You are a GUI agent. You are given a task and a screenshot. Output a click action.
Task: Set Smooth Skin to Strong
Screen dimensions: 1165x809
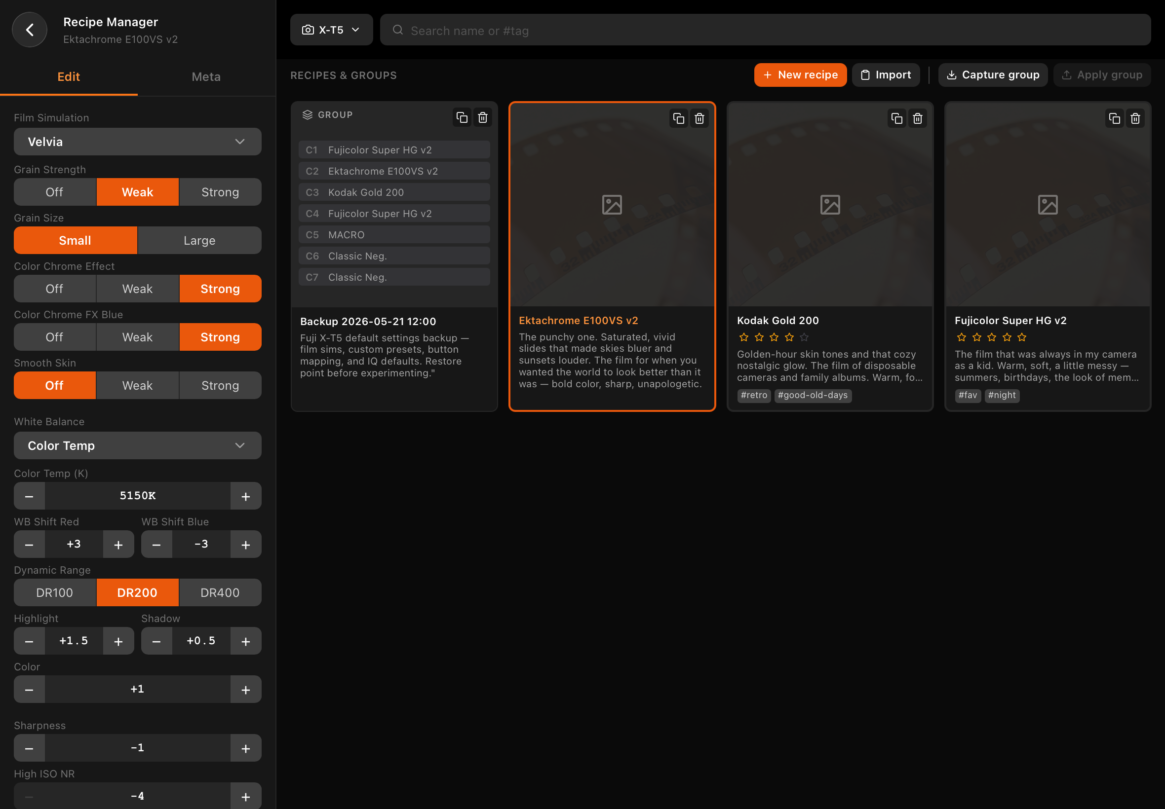220,386
